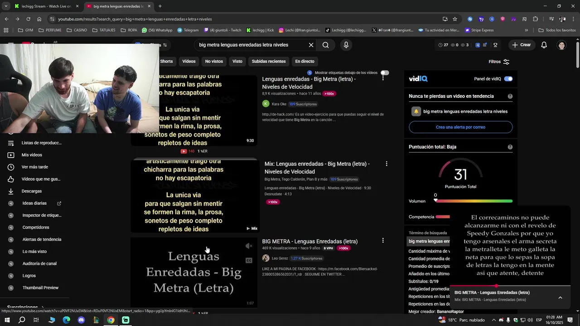Open the Filtros dropdown
The image size is (580, 326).
coord(499,62)
